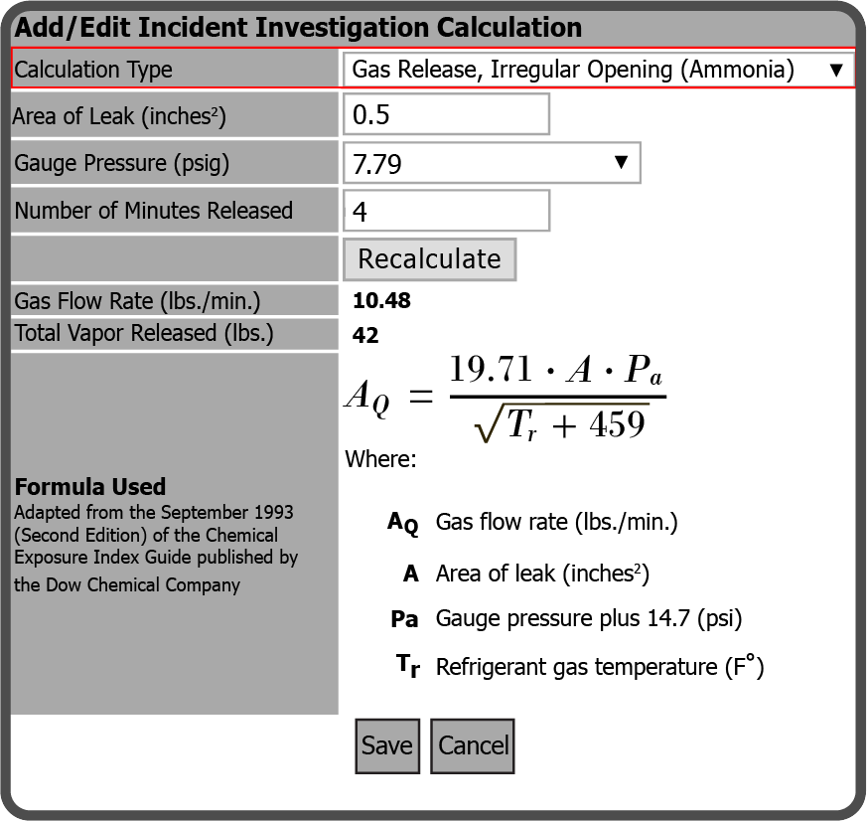Viewport: 867px width, 821px height.
Task: Expand the Gauge Pressure dropdown showing 7.79
Action: pyautogui.click(x=492, y=163)
